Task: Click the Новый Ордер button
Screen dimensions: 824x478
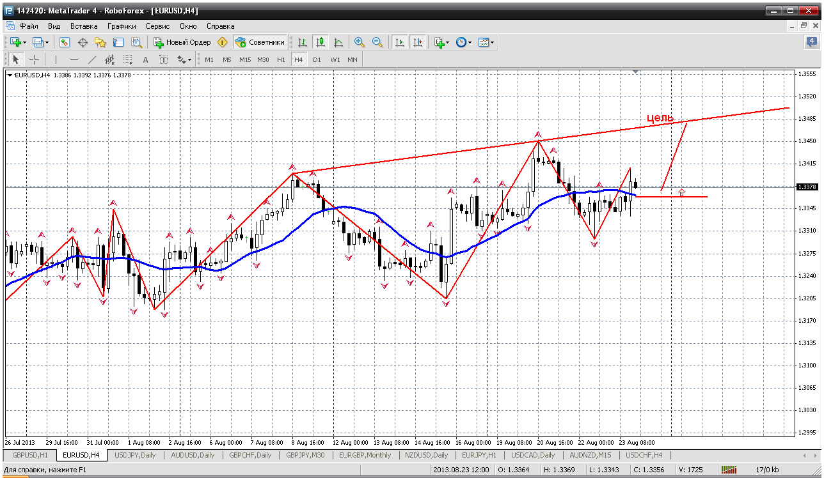Action: [182, 42]
